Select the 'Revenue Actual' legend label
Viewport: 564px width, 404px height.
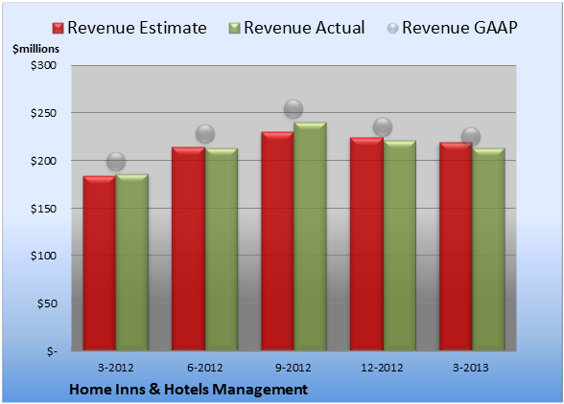pyautogui.click(x=304, y=28)
